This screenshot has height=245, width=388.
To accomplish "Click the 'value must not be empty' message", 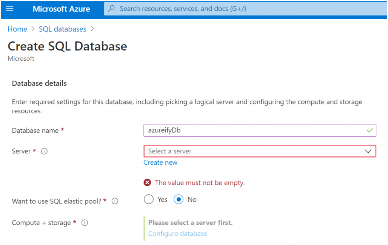I will pyautogui.click(x=200, y=183).
